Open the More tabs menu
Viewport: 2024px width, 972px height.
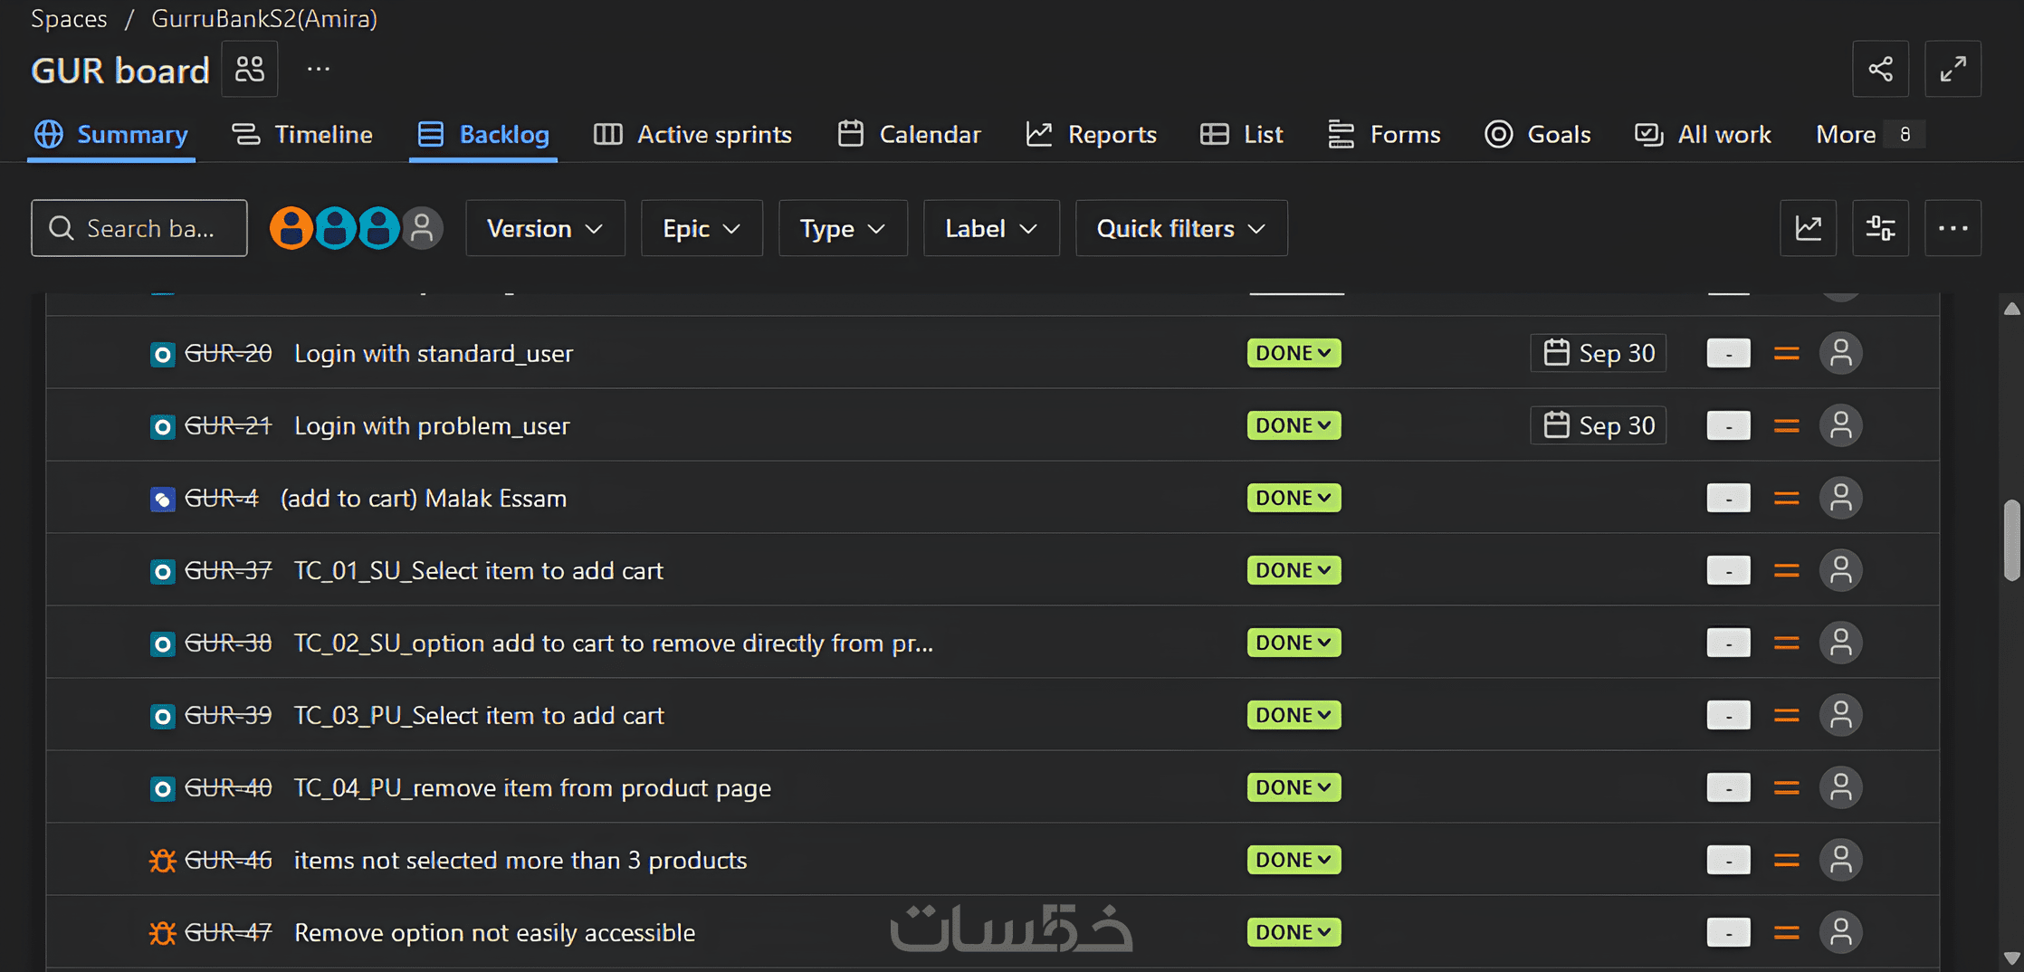1869,135
